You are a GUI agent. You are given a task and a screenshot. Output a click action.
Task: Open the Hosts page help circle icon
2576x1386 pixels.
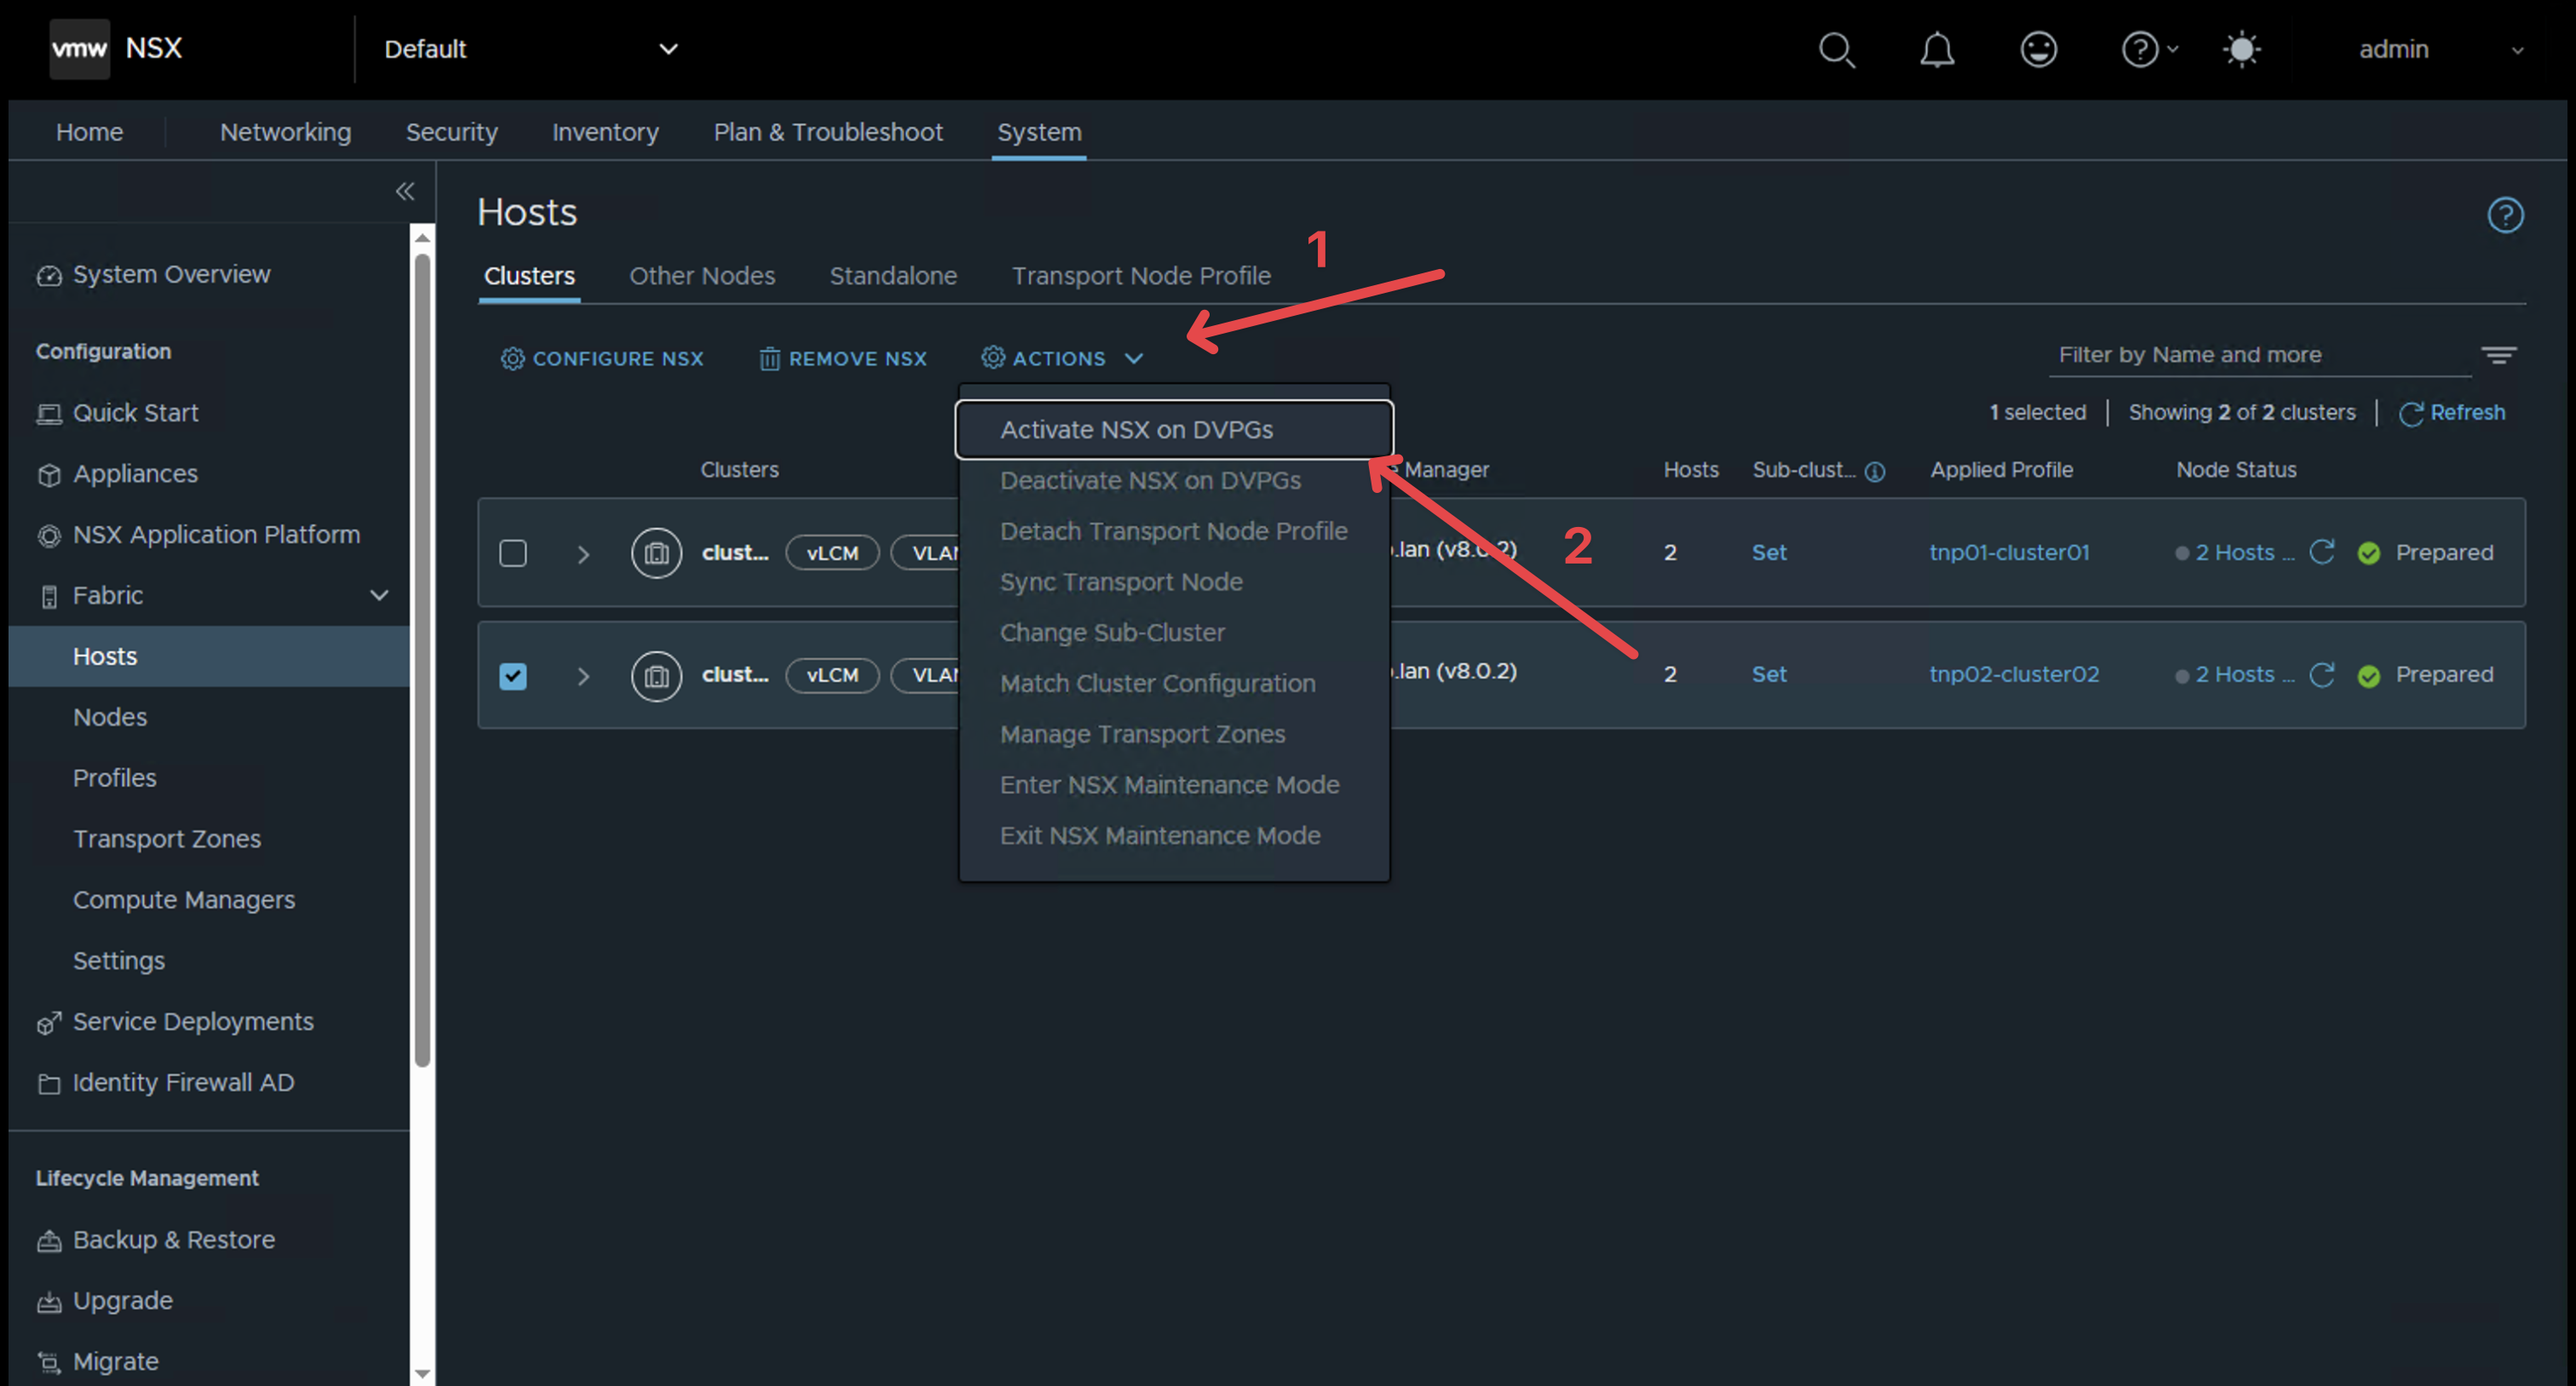click(2506, 214)
